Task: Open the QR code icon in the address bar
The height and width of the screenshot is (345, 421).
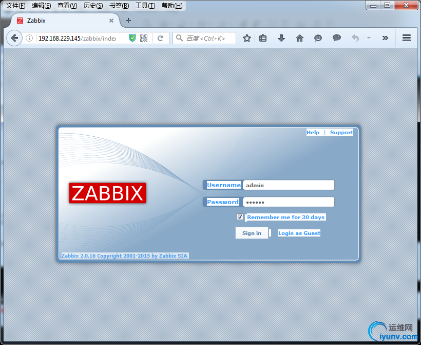Action: point(144,38)
